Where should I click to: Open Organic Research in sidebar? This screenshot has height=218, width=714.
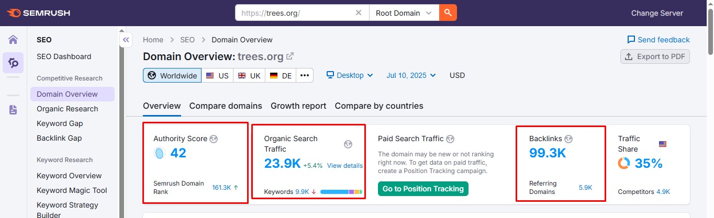tap(68, 109)
